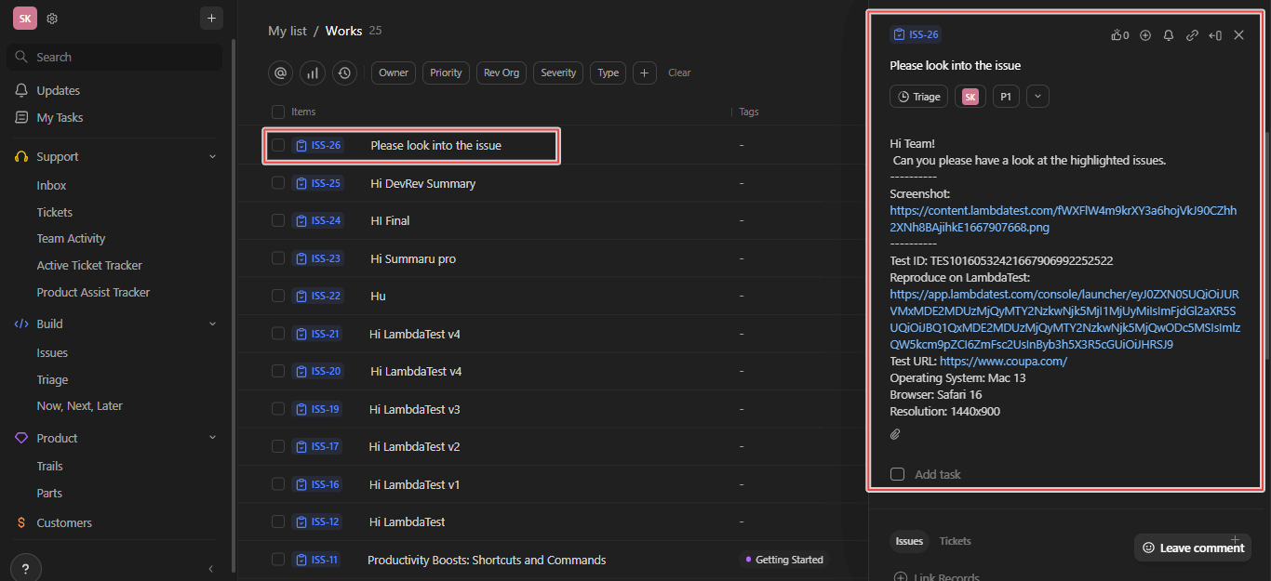Click the history clock icon in toolbar

coord(345,73)
